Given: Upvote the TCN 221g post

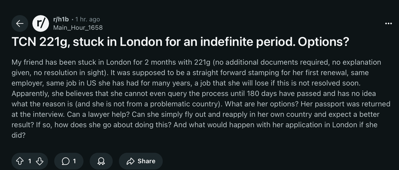Looking at the screenshot, I should click(20, 161).
